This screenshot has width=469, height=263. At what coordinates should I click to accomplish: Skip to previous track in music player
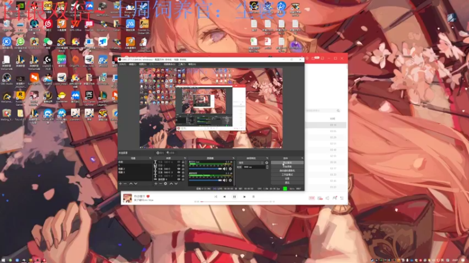[x=225, y=197]
